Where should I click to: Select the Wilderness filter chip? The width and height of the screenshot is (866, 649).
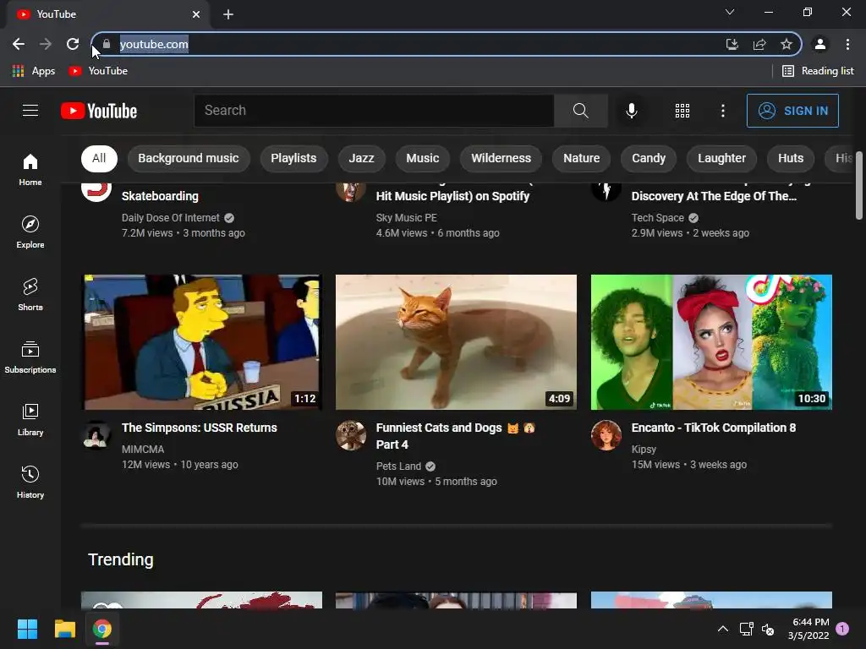click(501, 158)
